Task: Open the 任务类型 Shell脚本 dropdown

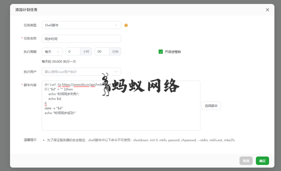Action: tap(81, 25)
